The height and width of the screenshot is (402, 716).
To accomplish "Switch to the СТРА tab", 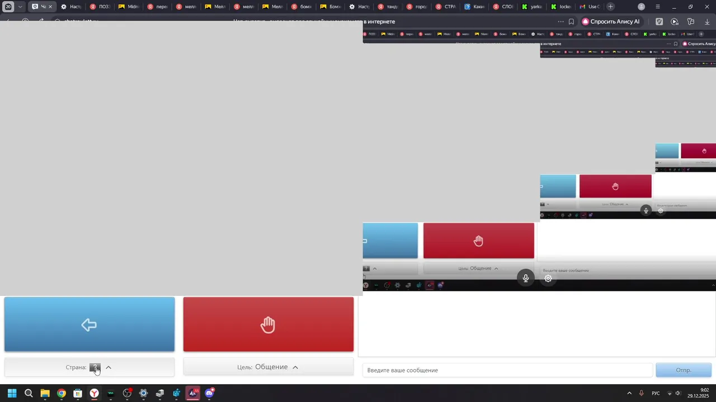I will coord(445,7).
